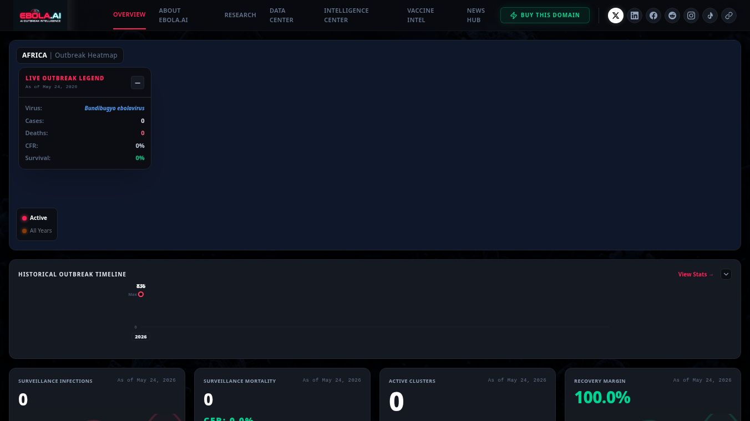Image resolution: width=750 pixels, height=421 pixels.
Task: Switch to the Overview tab
Action: [129, 15]
